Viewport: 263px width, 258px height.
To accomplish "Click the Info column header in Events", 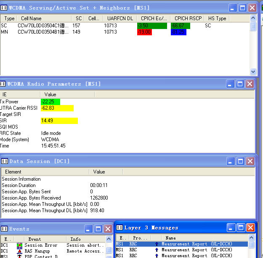I will tap(86, 239).
